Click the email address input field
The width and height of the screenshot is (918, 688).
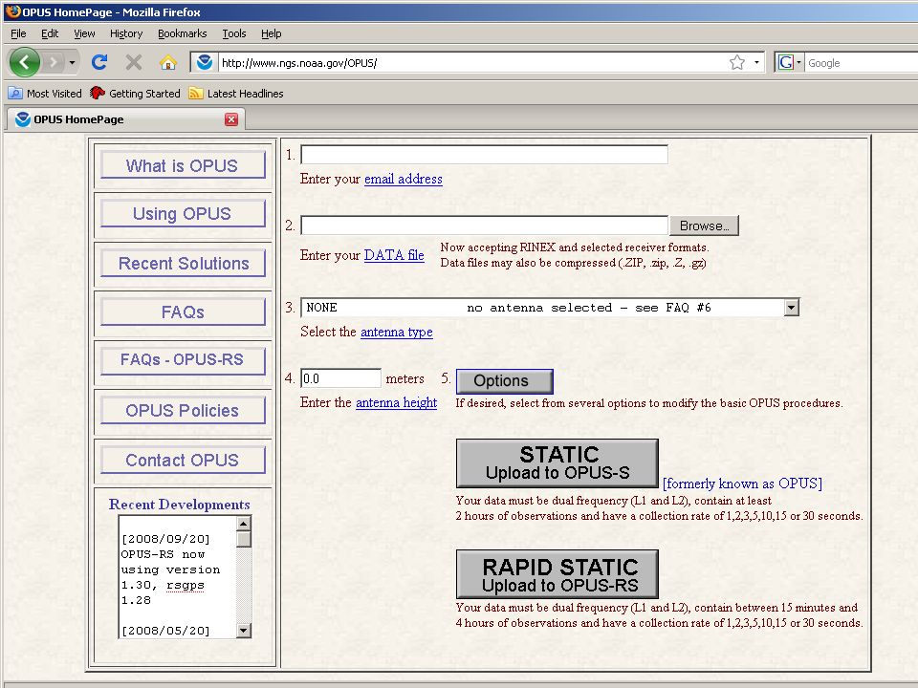tap(484, 155)
